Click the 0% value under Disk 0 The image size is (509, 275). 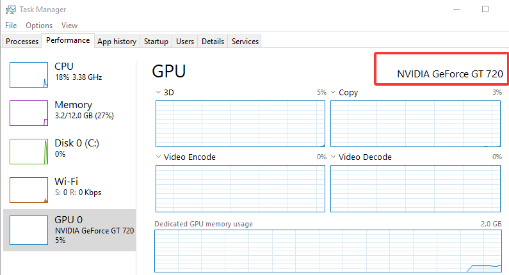click(x=60, y=153)
